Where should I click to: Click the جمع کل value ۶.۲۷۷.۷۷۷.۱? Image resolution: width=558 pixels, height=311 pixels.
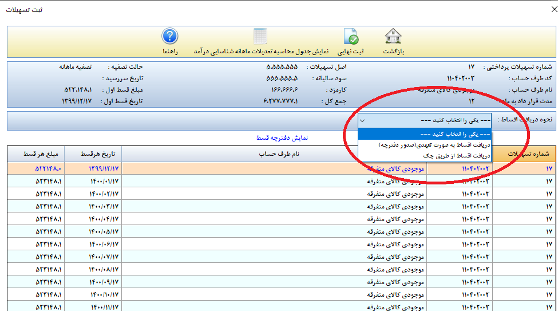click(x=280, y=101)
